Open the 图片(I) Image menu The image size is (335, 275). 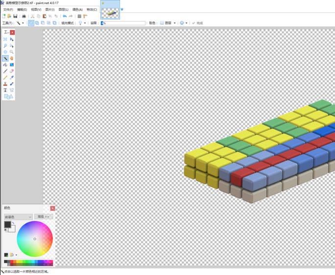pos(50,10)
